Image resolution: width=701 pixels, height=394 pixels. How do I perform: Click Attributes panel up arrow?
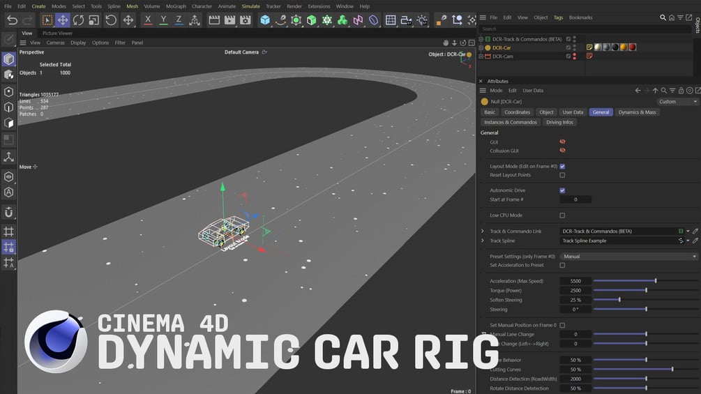tap(656, 91)
